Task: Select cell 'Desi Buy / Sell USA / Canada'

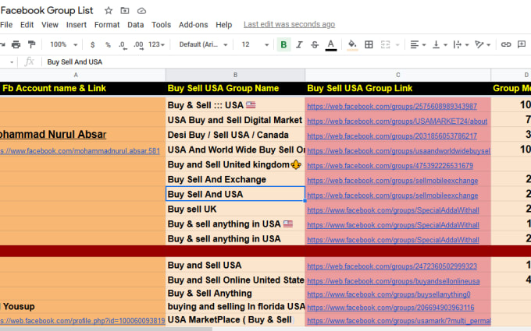Action: (x=235, y=135)
